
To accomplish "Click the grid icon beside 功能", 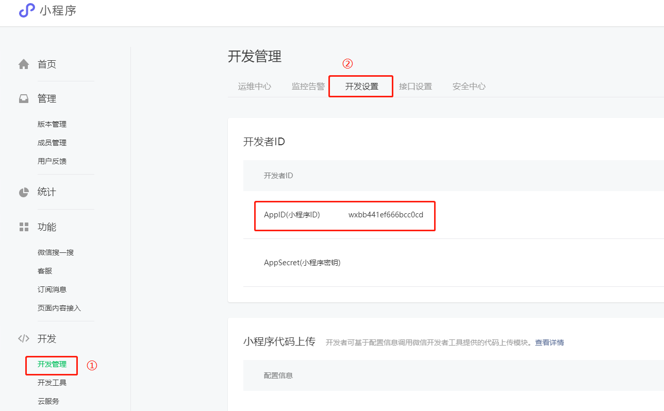I will (x=24, y=227).
